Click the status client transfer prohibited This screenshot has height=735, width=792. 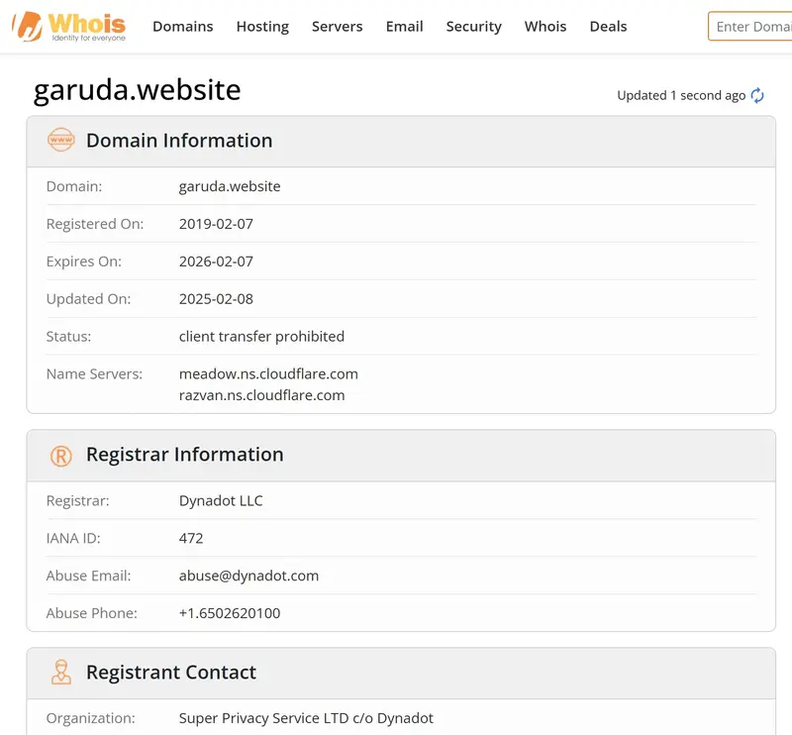pyautogui.click(x=261, y=336)
